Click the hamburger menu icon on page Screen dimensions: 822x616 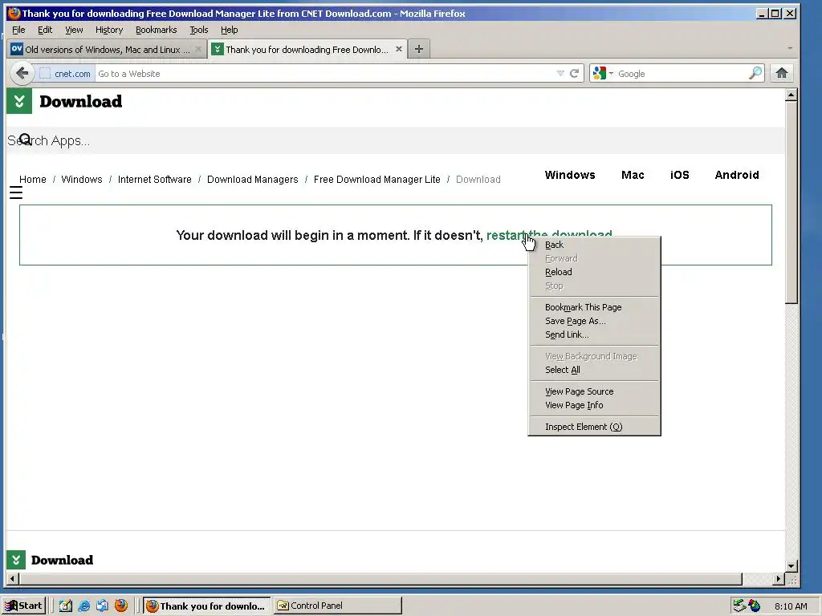tap(16, 193)
